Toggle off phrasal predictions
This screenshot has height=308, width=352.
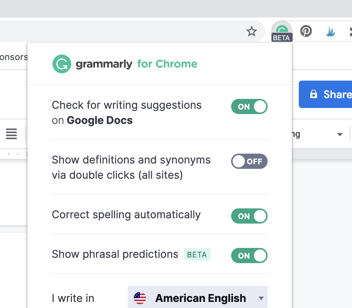pos(249,256)
